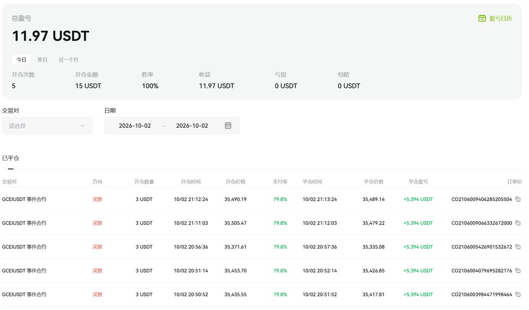Click open time 10/02 21:11:03
529x310 pixels.
pyautogui.click(x=191, y=223)
